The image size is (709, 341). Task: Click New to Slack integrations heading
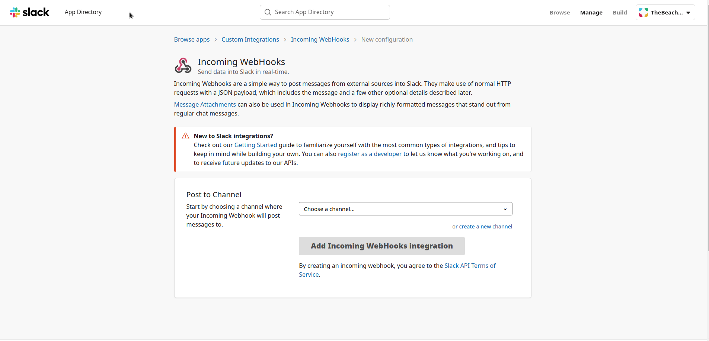(233, 136)
